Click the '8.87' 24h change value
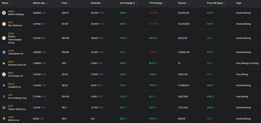This screenshot has height=123, width=261. tap(122, 119)
